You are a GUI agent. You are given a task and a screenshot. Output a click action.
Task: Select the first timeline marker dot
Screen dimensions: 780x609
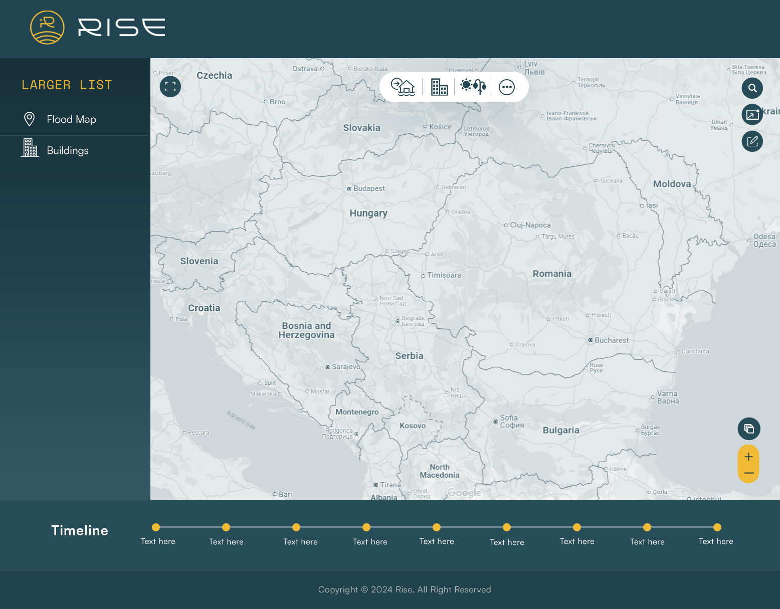tap(156, 527)
